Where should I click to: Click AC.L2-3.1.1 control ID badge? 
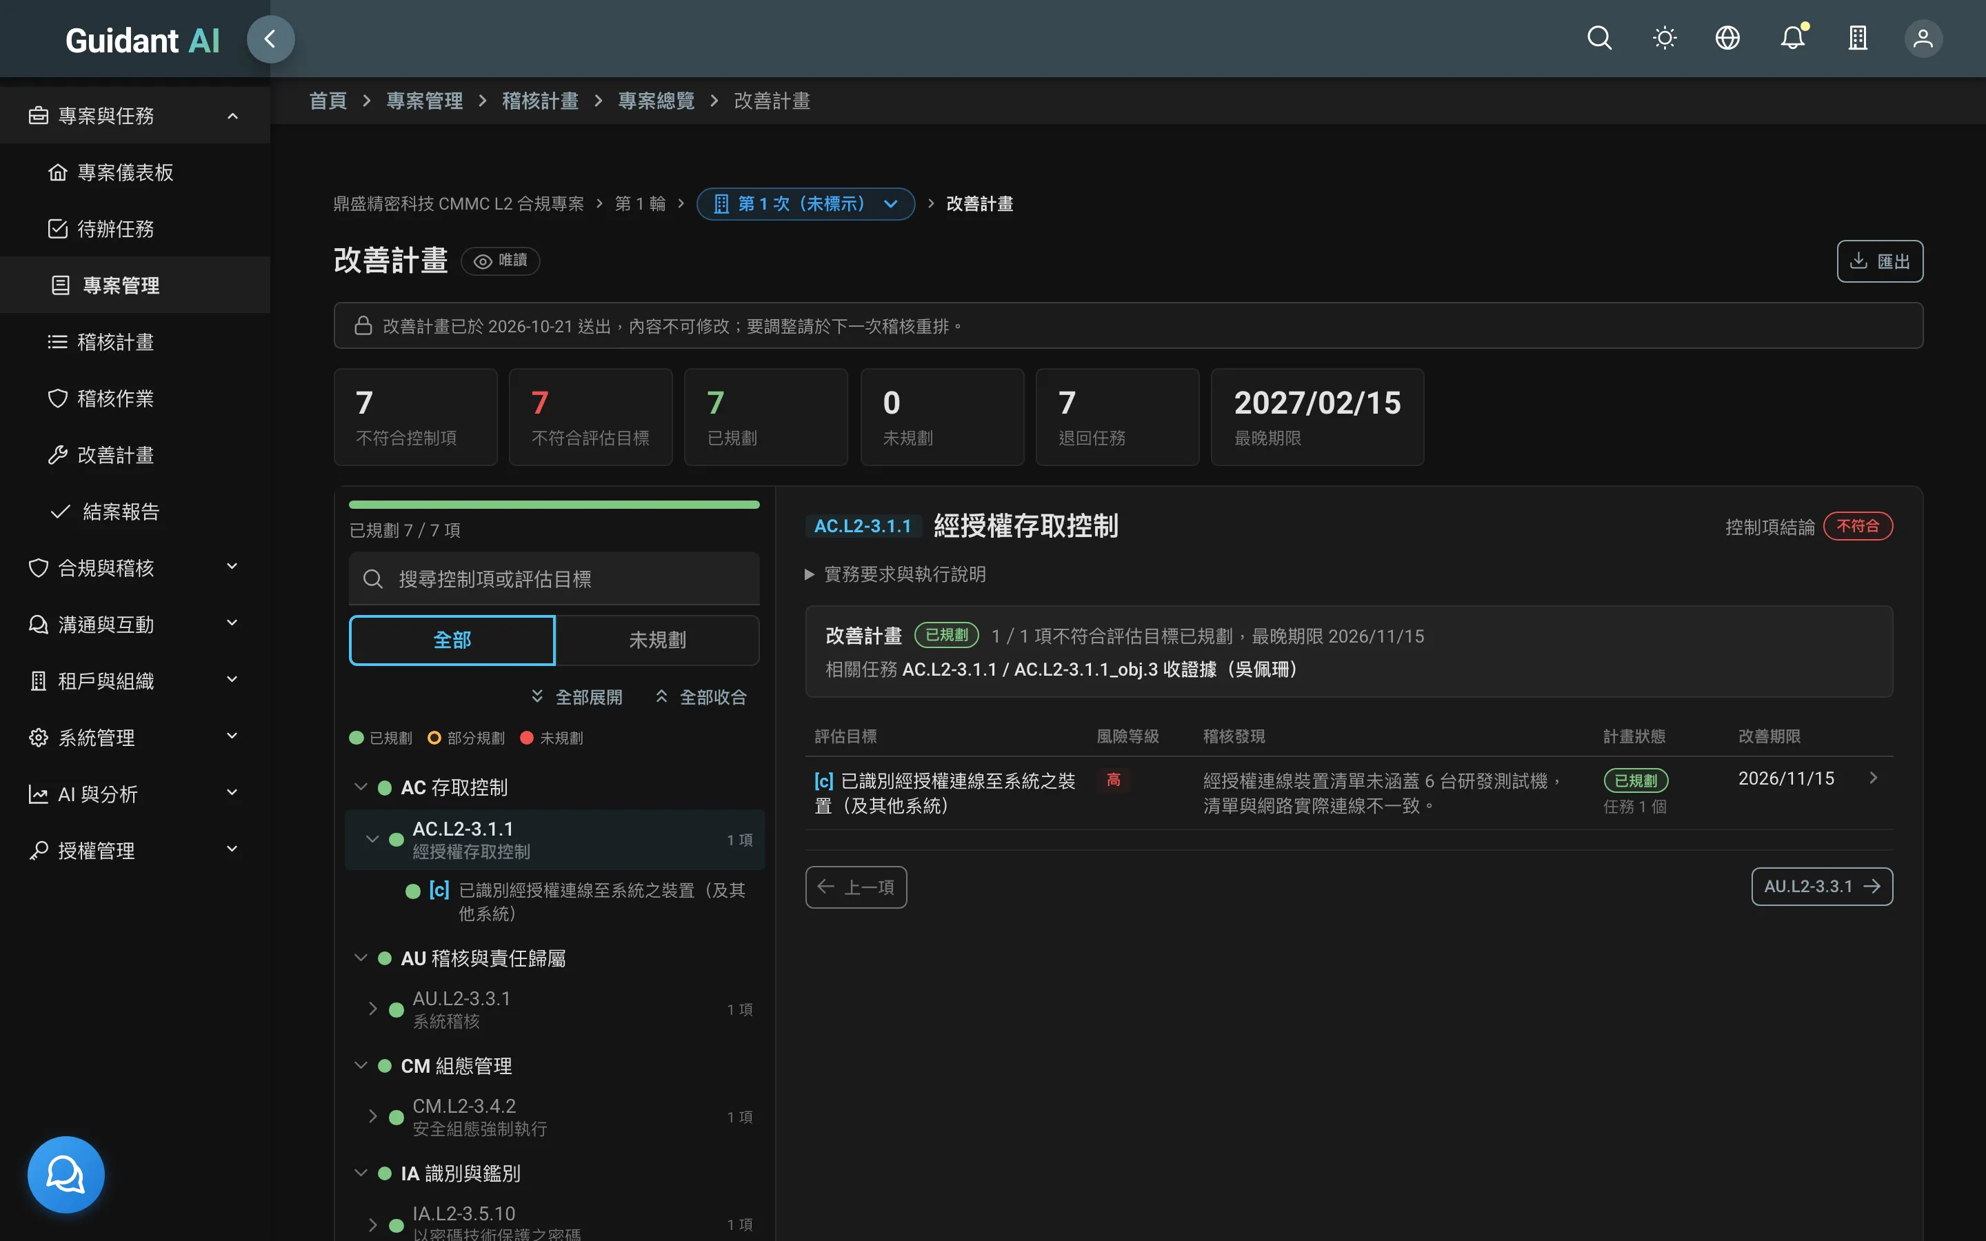[x=863, y=526]
